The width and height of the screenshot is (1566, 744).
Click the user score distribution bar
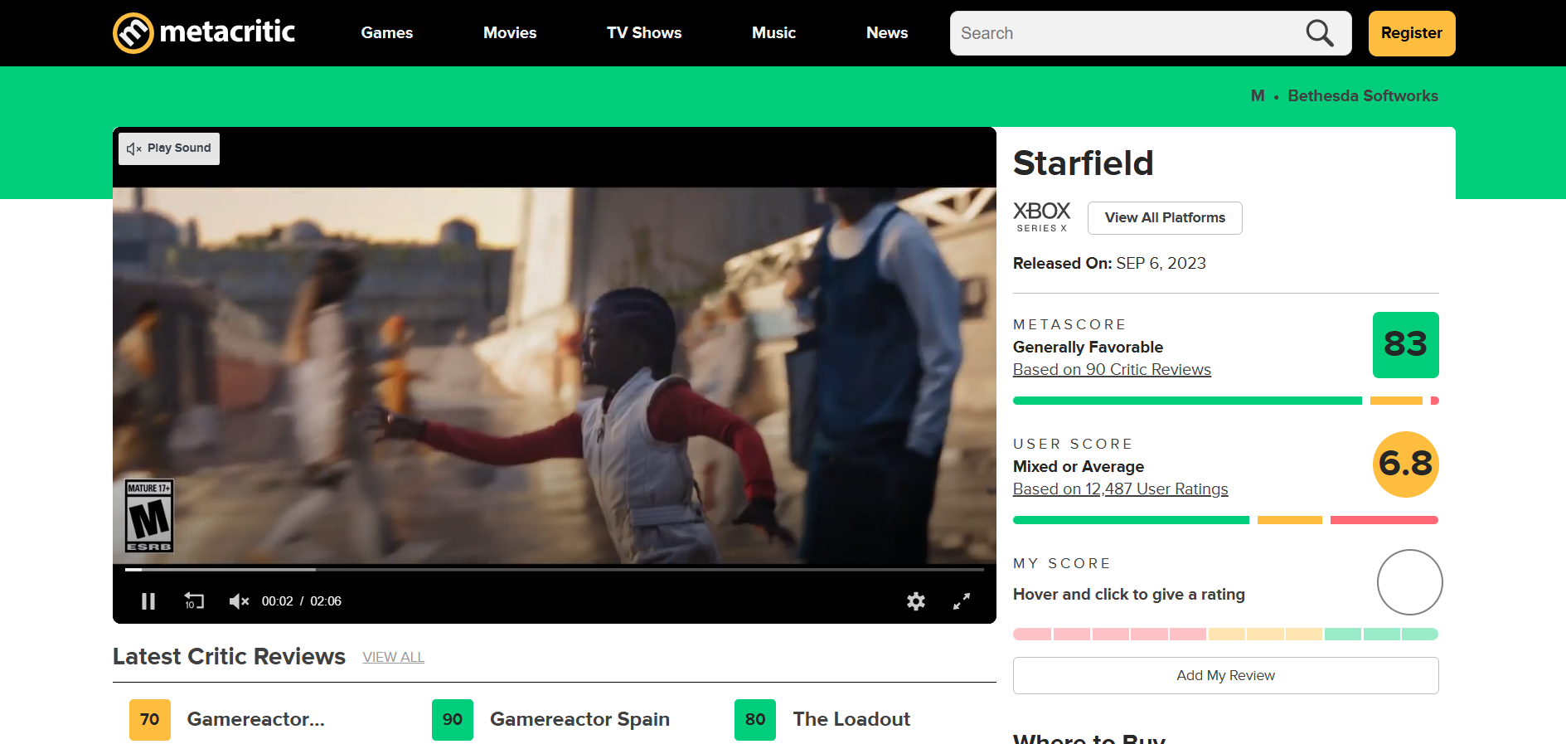pyautogui.click(x=1225, y=520)
